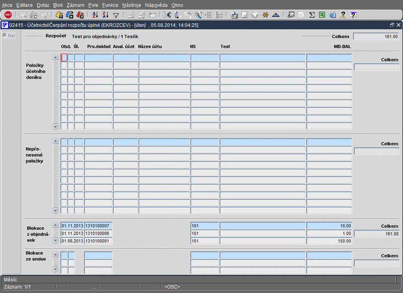
Task: Click the <OSC> status bar entry
Action: pos(172,286)
